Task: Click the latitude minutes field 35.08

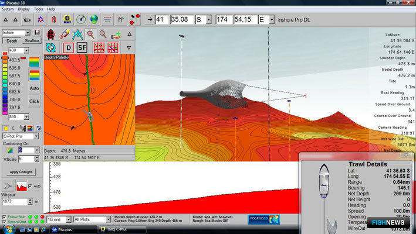Action: click(x=182, y=20)
